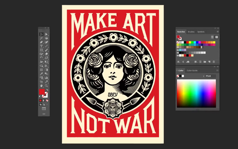Choose the Rectangle tool

(x=41, y=50)
